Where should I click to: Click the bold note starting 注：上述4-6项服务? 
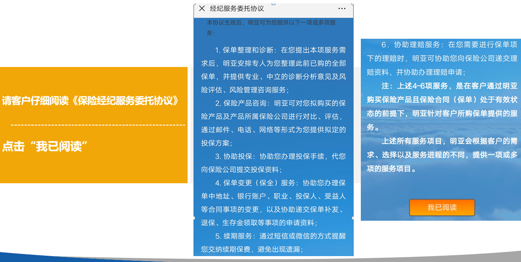442,106
